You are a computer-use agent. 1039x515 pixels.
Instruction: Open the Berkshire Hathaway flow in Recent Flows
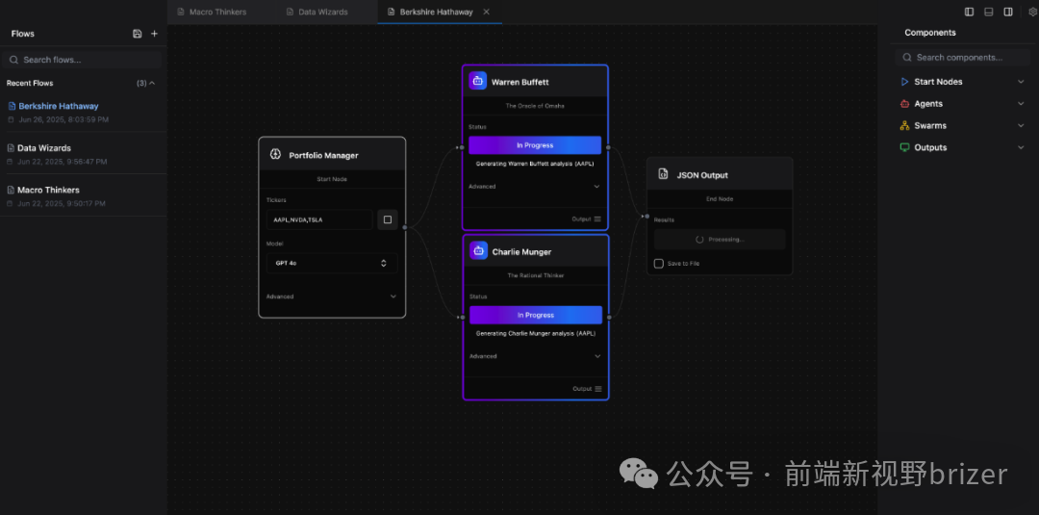click(59, 106)
